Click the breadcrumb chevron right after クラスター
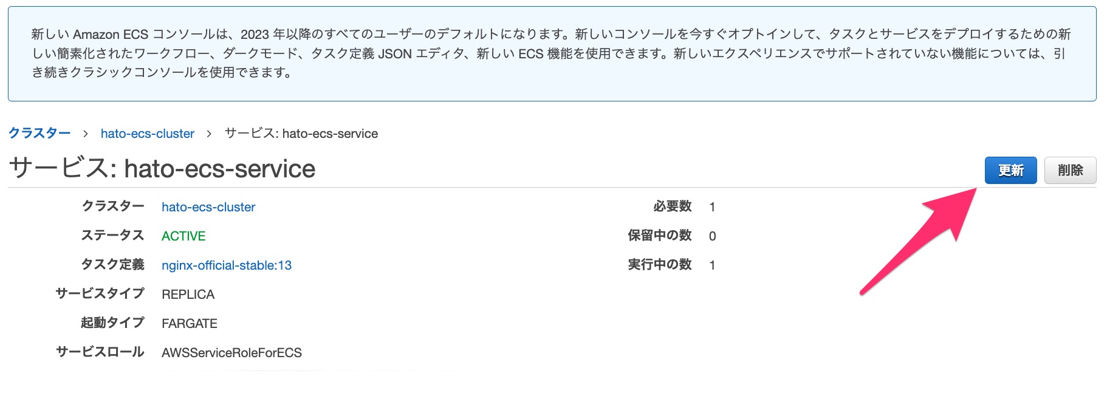This screenshot has height=396, width=1107. (86, 134)
